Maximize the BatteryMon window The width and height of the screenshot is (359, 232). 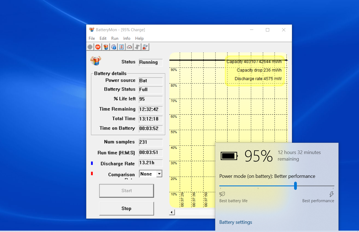pyautogui.click(x=268, y=30)
